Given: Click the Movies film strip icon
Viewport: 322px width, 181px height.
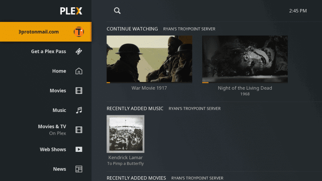Looking at the screenshot, I should click(79, 90).
